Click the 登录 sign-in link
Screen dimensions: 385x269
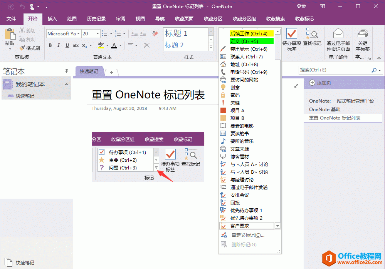301,6
